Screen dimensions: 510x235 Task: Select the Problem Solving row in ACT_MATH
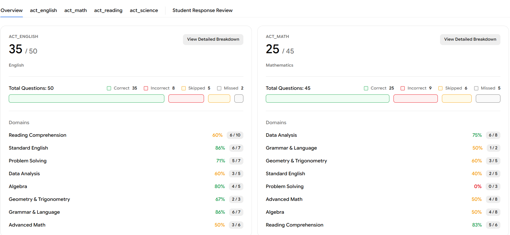coord(285,186)
